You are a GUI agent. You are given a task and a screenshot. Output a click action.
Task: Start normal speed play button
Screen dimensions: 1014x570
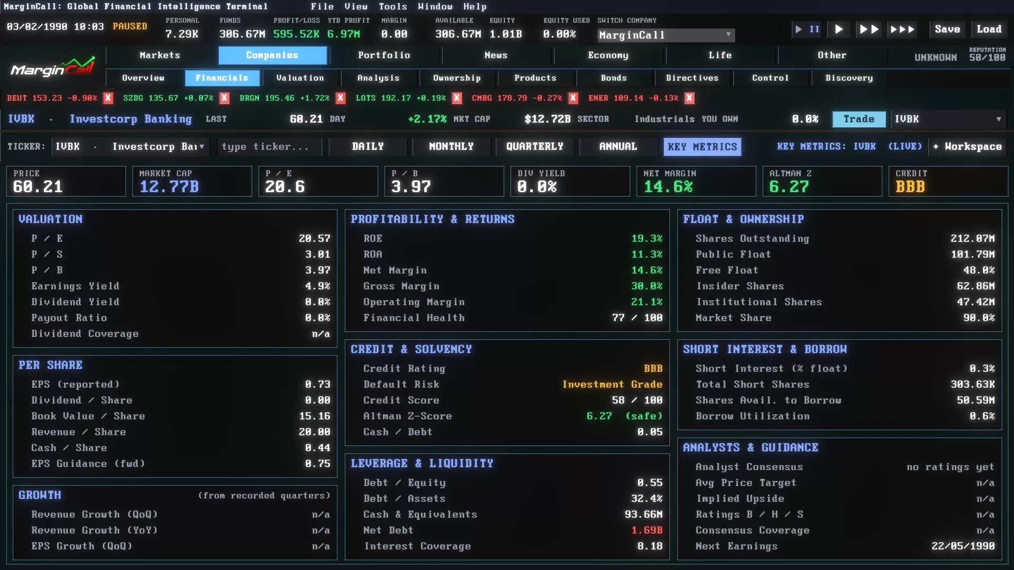838,30
